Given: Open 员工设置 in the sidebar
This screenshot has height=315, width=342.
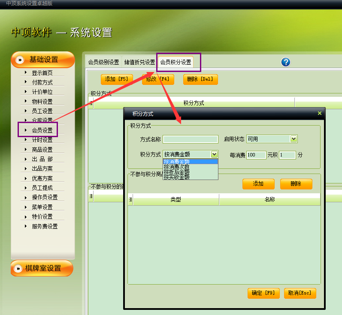Looking at the screenshot, I should [42, 111].
